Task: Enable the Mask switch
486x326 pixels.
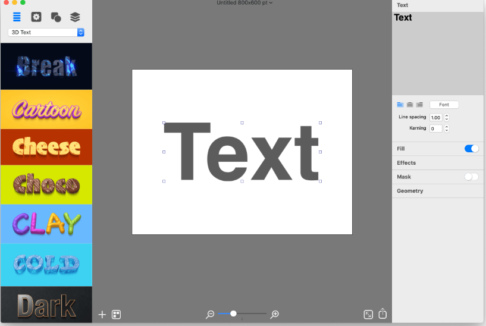Action: (x=472, y=177)
